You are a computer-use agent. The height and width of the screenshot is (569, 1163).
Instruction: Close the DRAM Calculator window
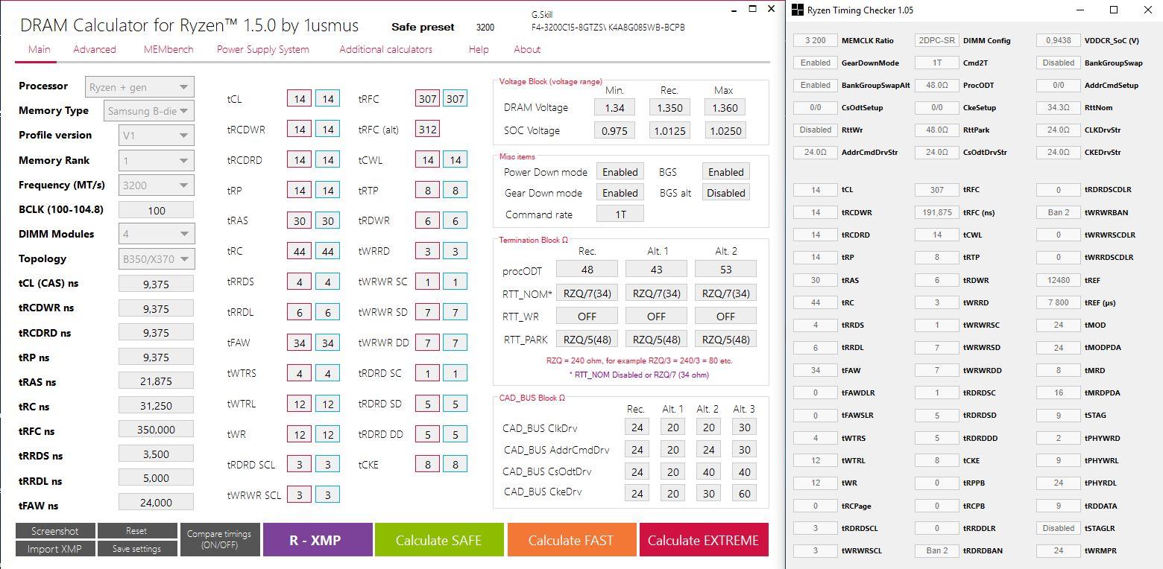pyautogui.click(x=772, y=9)
